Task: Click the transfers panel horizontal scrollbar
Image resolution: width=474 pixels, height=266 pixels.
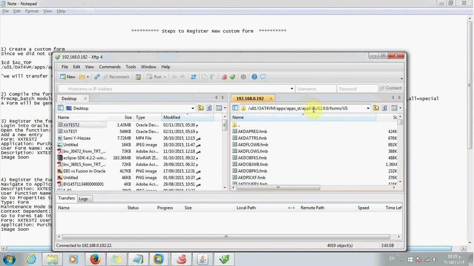Action: point(226,237)
